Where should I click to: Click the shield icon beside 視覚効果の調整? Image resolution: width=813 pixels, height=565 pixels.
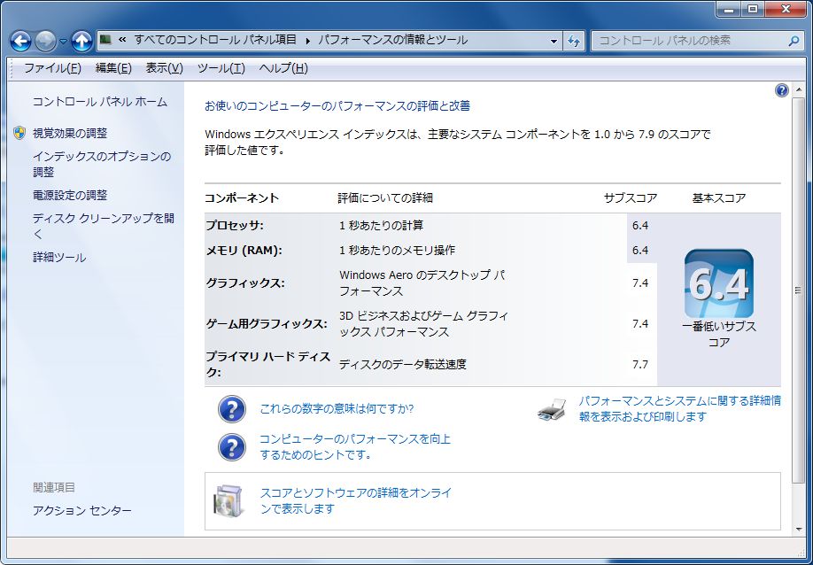(19, 133)
